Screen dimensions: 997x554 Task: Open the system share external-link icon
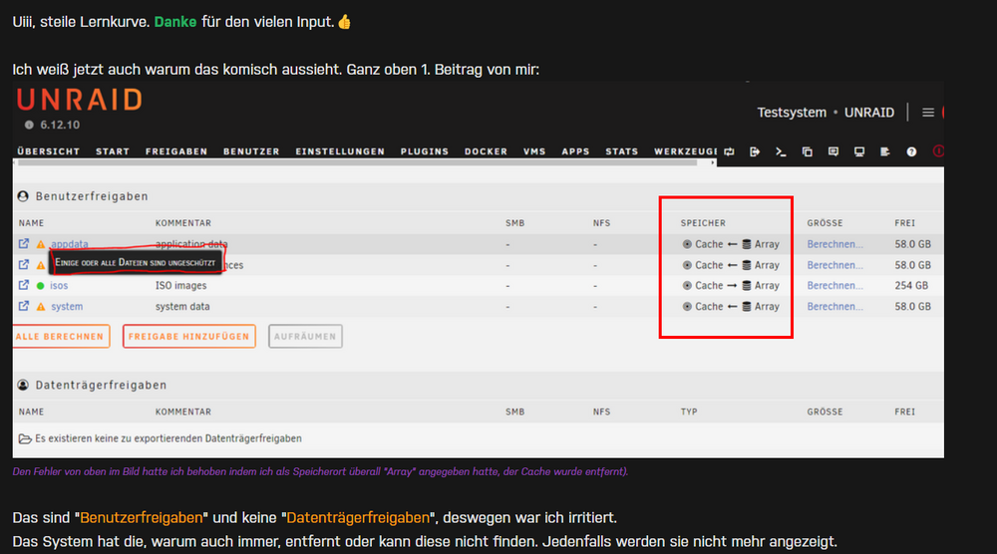tap(24, 306)
